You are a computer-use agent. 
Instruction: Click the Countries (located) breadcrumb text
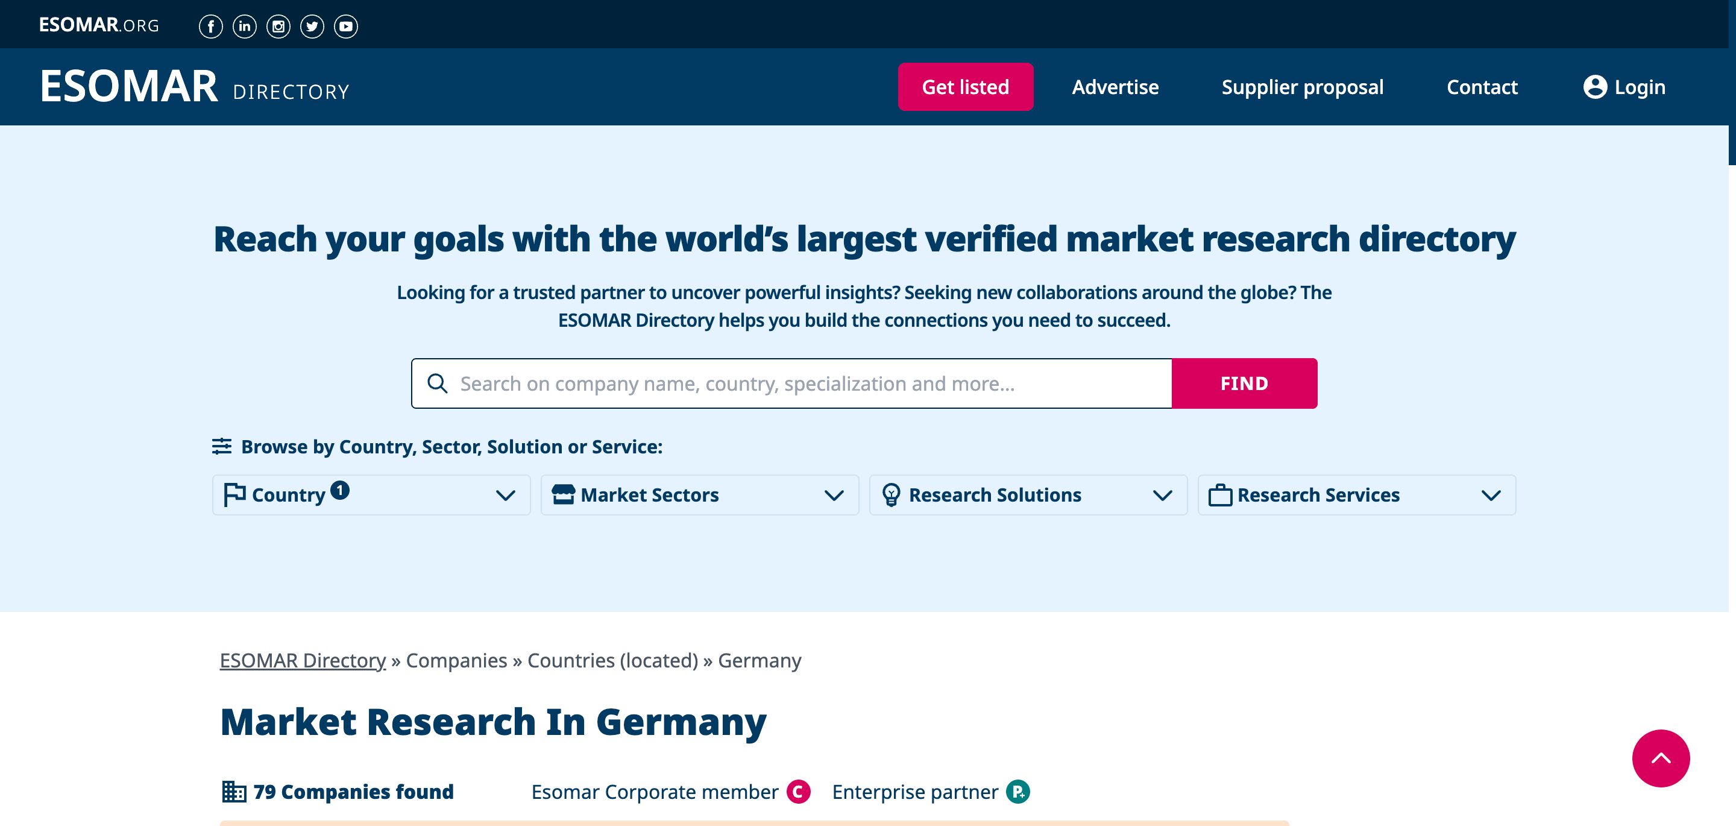pos(612,660)
